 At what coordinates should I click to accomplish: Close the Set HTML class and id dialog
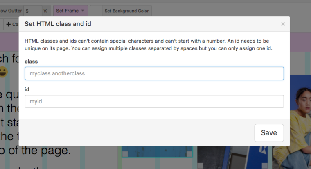click(x=283, y=24)
